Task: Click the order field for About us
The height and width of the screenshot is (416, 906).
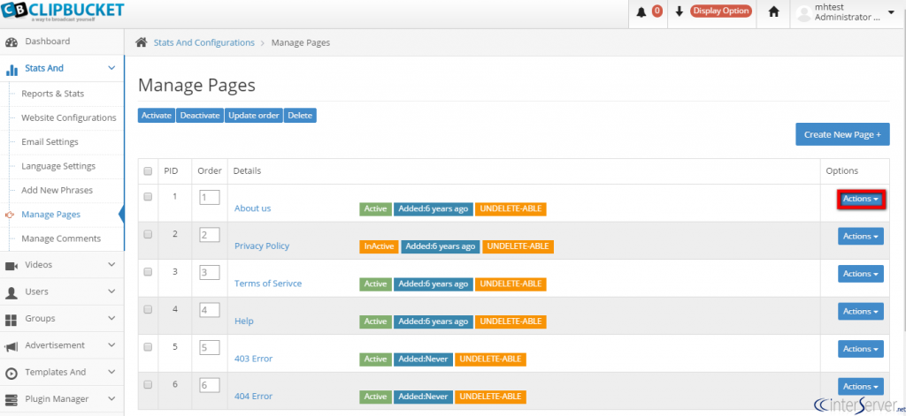Action: point(209,198)
